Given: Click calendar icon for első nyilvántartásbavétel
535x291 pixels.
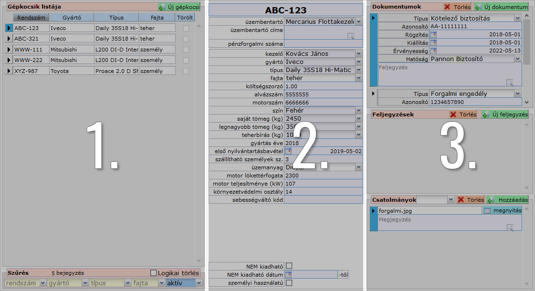Looking at the screenshot, I should click(x=288, y=151).
